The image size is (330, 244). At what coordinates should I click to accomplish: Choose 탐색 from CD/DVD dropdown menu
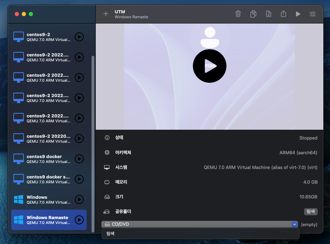pyautogui.click(x=200, y=233)
